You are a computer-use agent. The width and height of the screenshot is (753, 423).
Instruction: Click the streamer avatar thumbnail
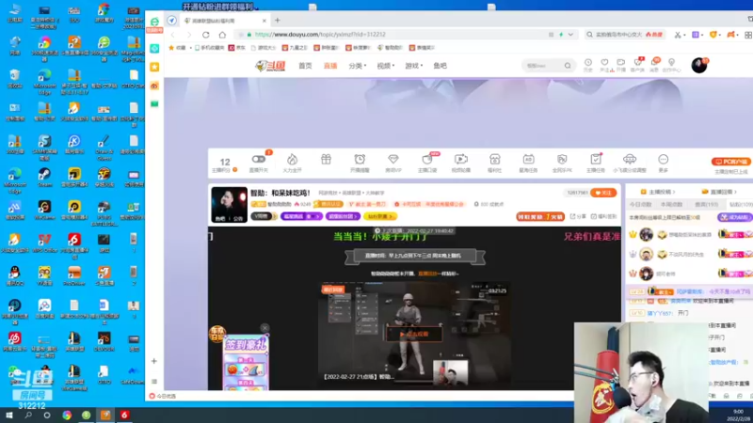229,205
